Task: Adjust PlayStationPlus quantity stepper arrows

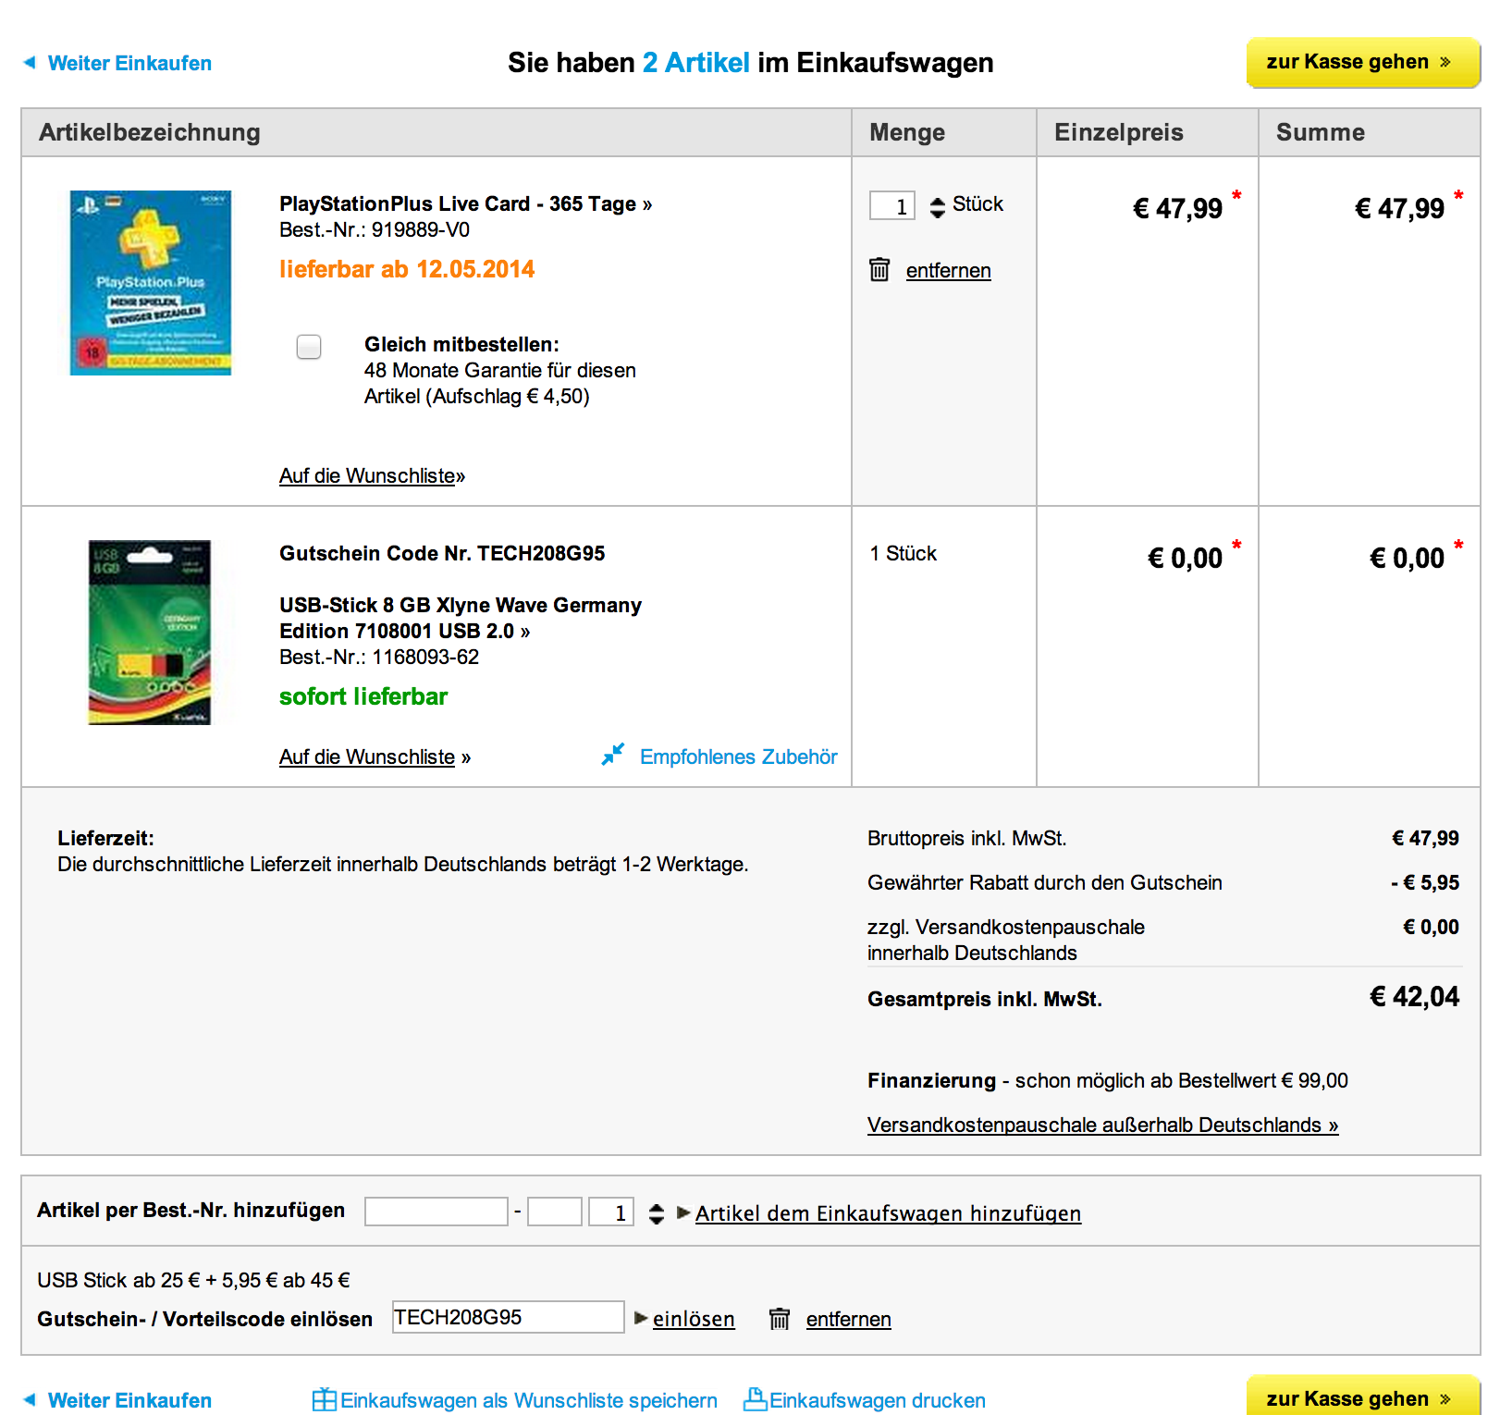Action: pyautogui.click(x=938, y=207)
